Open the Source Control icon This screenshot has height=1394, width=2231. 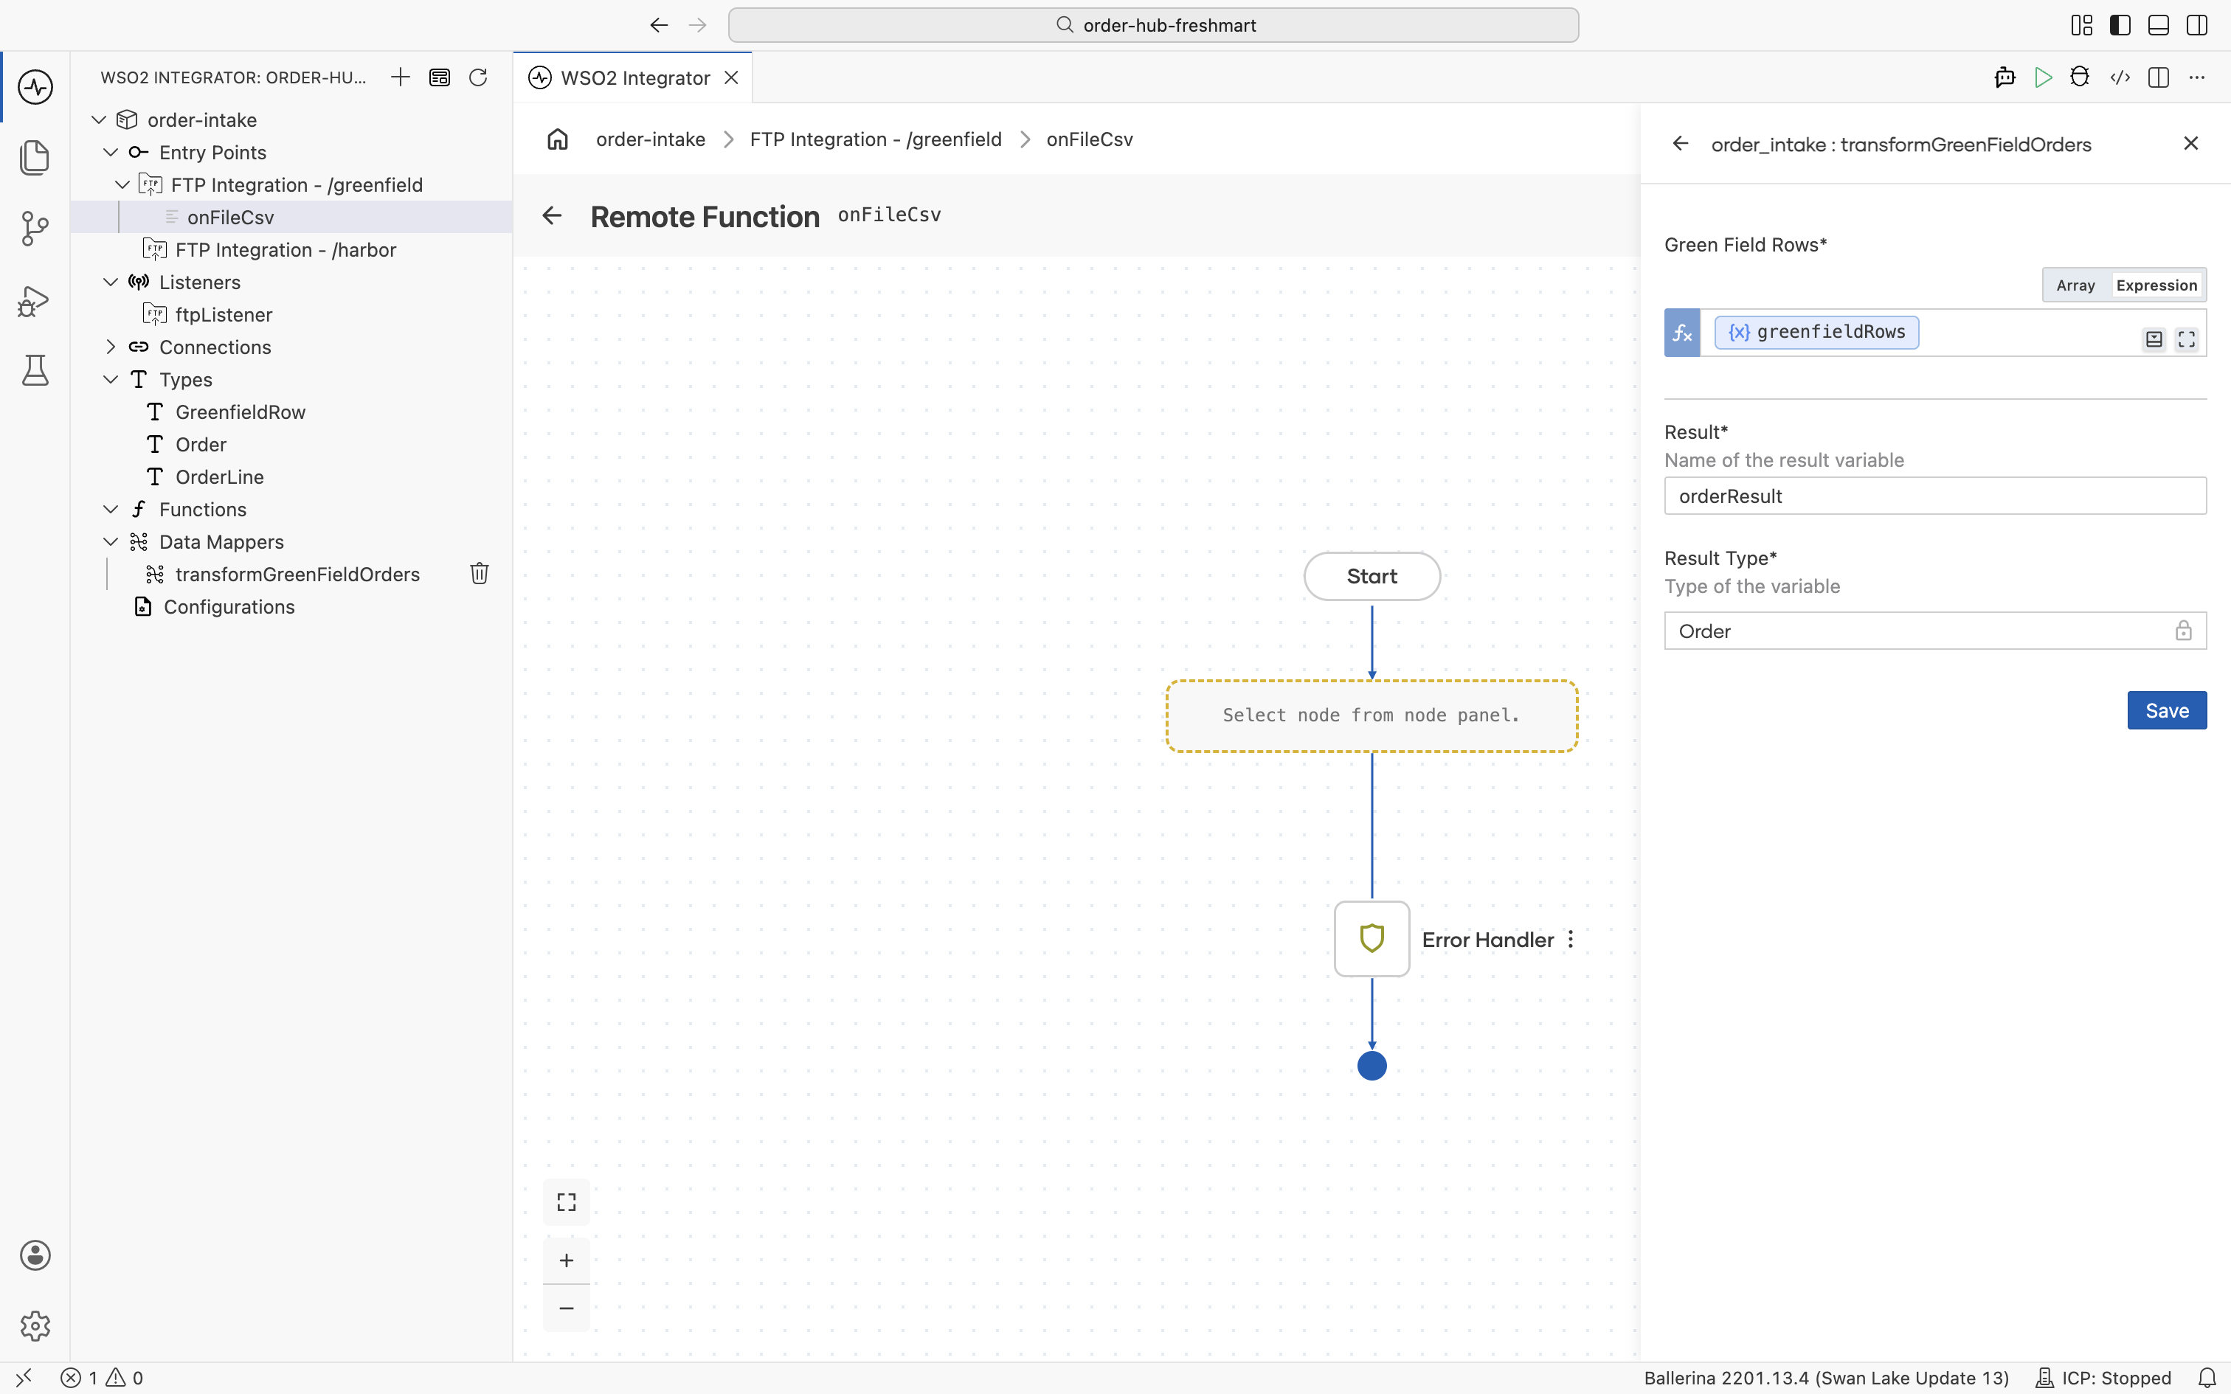point(35,229)
